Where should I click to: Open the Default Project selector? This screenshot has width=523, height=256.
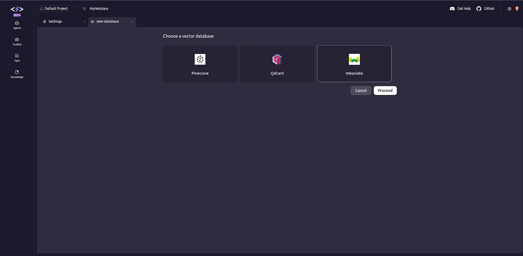tap(58, 9)
